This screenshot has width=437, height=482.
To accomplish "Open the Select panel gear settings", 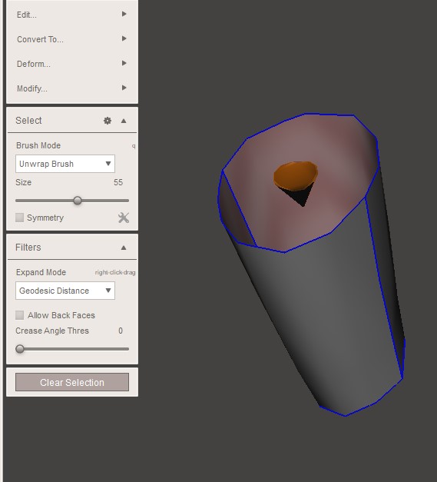I will click(x=108, y=121).
